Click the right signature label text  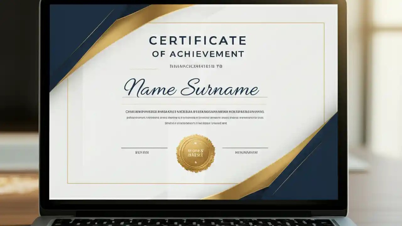point(246,153)
